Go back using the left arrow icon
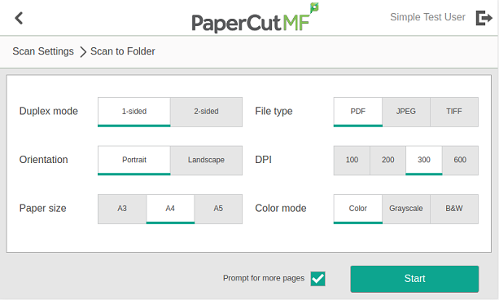Image resolution: width=499 pixels, height=300 pixels. click(19, 18)
